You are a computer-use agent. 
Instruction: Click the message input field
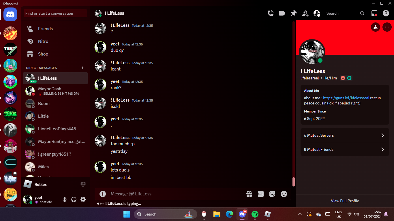tap(176, 194)
